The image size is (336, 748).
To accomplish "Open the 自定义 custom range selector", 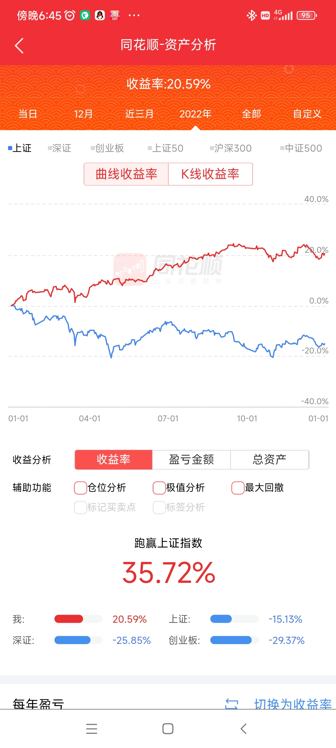I will (307, 114).
